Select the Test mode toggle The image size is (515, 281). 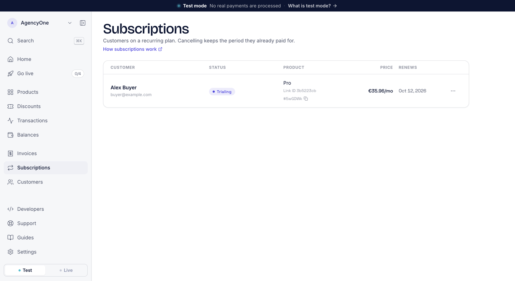tap(25, 270)
